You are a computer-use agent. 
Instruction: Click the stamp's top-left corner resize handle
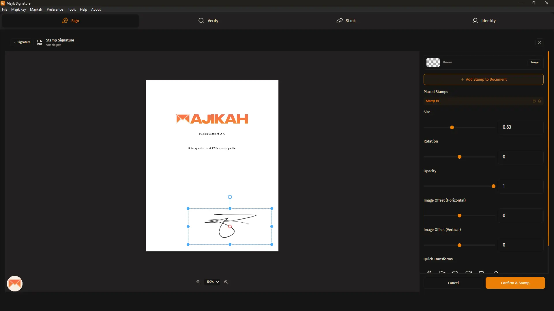[x=188, y=208]
